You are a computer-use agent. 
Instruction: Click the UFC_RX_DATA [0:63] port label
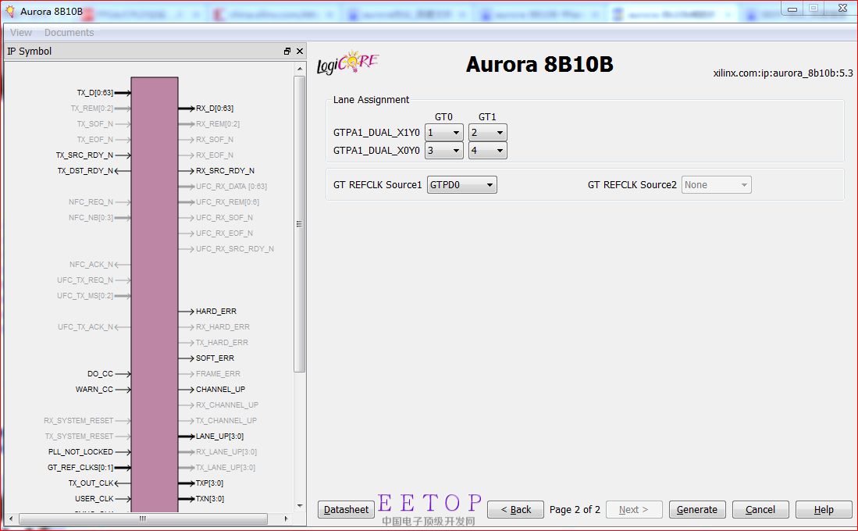(x=231, y=187)
